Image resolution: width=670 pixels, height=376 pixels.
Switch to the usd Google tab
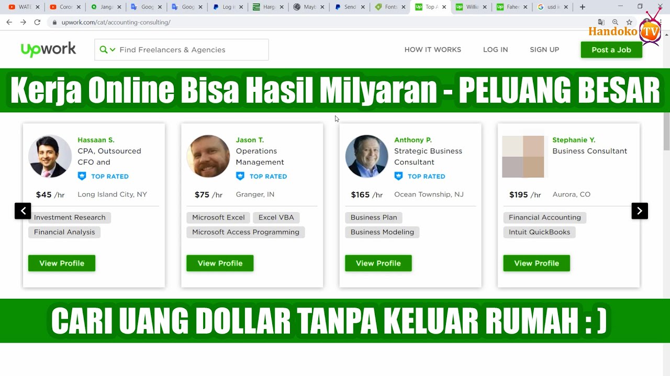553,7
